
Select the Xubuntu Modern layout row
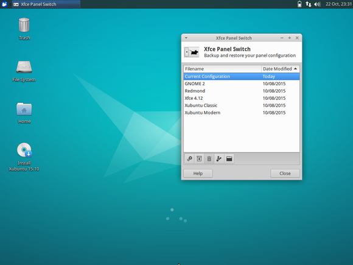click(x=242, y=113)
